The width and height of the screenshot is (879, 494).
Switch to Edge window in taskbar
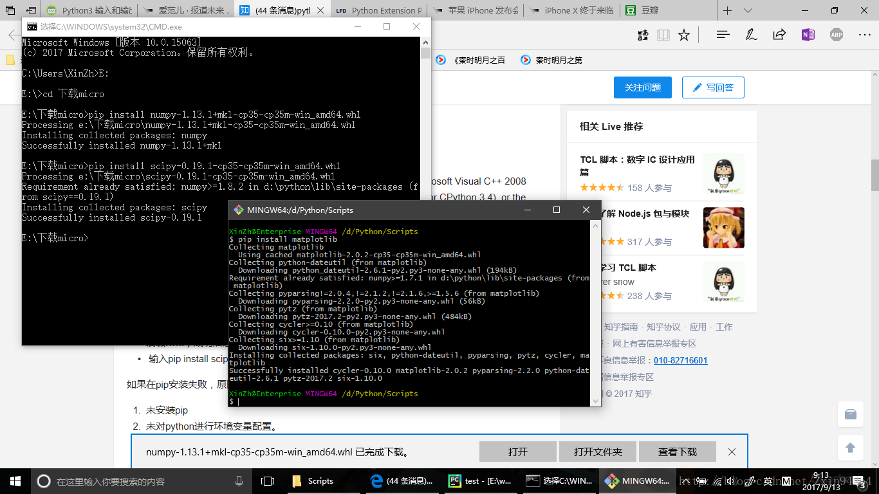coord(402,480)
